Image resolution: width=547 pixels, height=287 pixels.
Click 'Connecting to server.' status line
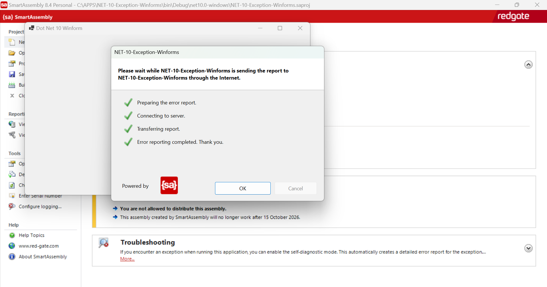(161, 116)
